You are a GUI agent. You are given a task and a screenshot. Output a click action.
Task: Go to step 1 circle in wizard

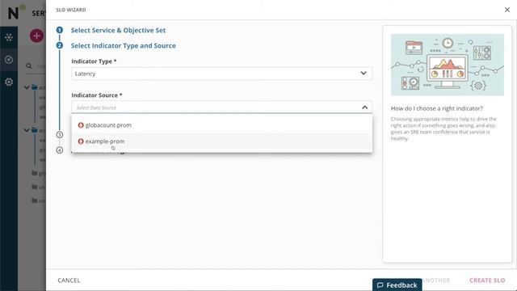click(59, 30)
